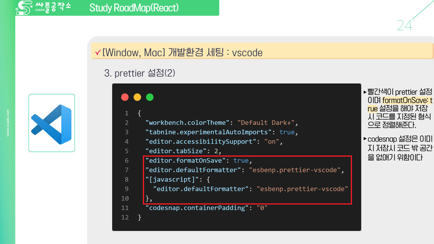
Task: Click the "editor.accessibilitySupport" key
Action: pos(201,141)
